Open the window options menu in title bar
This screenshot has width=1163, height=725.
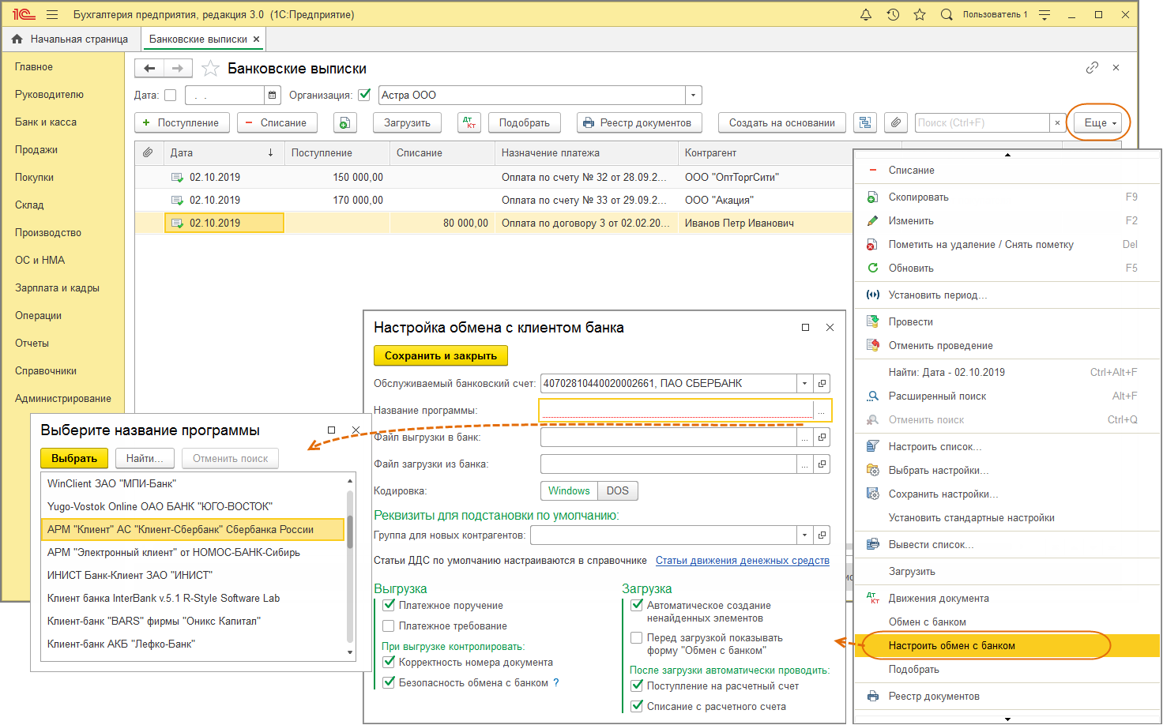[1044, 14]
